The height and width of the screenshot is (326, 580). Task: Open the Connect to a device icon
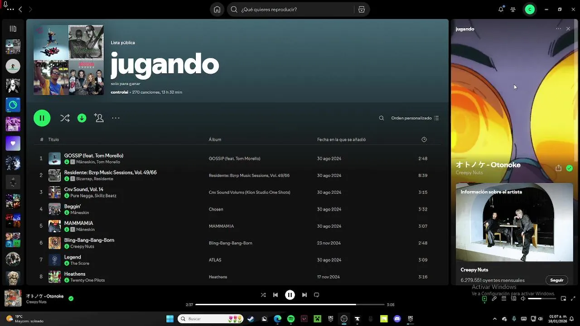coord(514,299)
